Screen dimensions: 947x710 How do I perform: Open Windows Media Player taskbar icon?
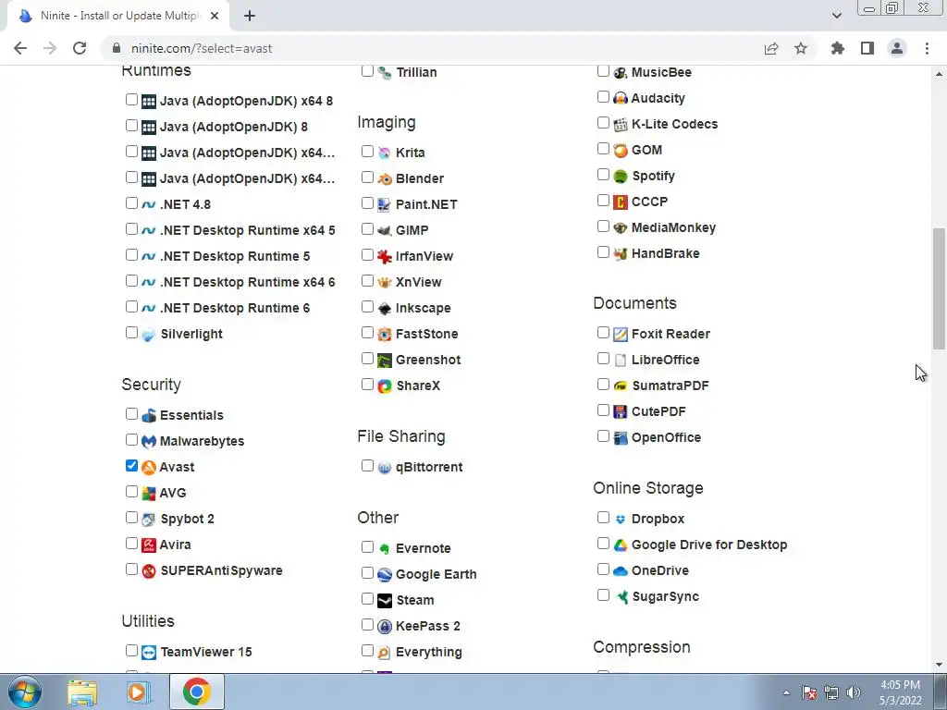click(139, 692)
